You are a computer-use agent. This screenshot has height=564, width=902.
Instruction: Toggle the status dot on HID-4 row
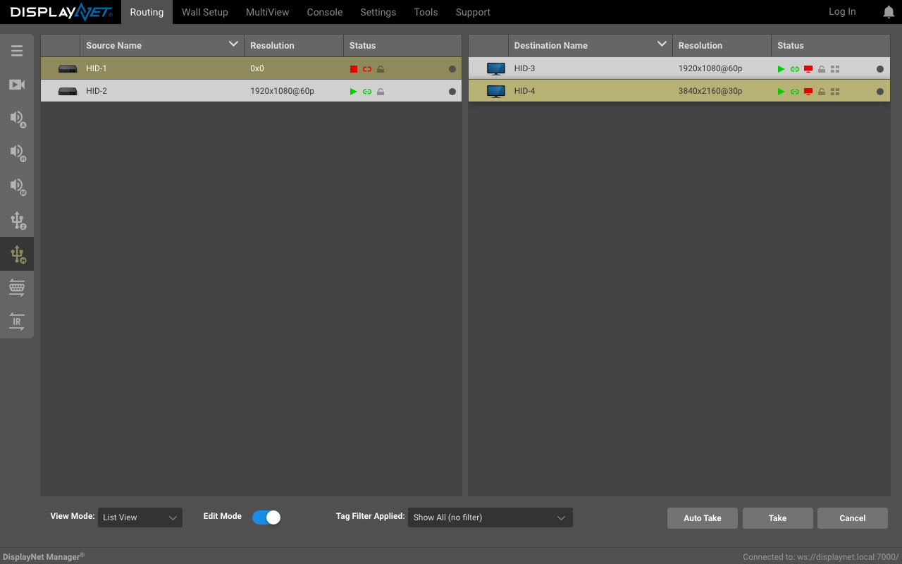(x=880, y=92)
